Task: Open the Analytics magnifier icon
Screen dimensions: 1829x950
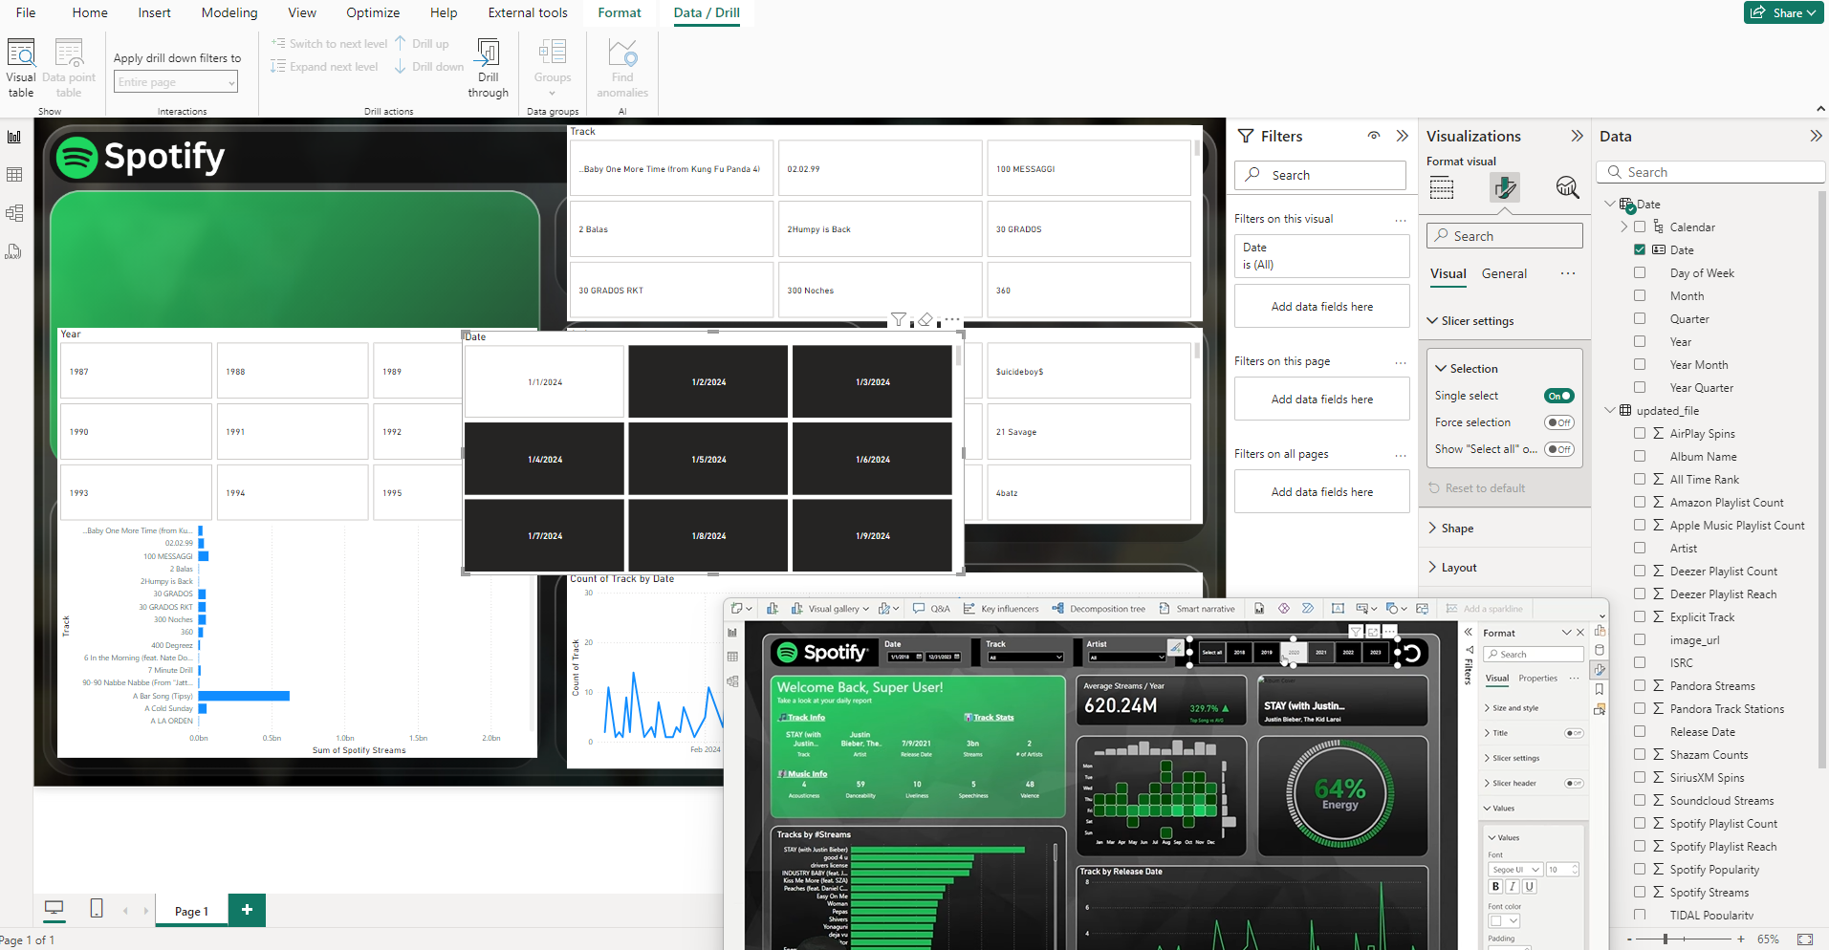Action: tap(1567, 187)
